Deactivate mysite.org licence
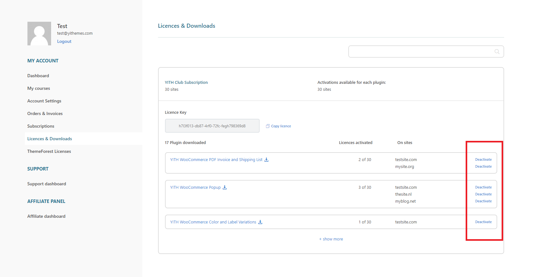Image resolution: width=536 pixels, height=277 pixels. click(483, 166)
